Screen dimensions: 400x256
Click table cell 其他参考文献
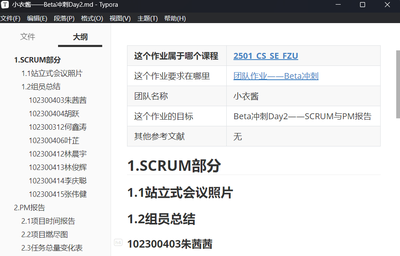177,136
